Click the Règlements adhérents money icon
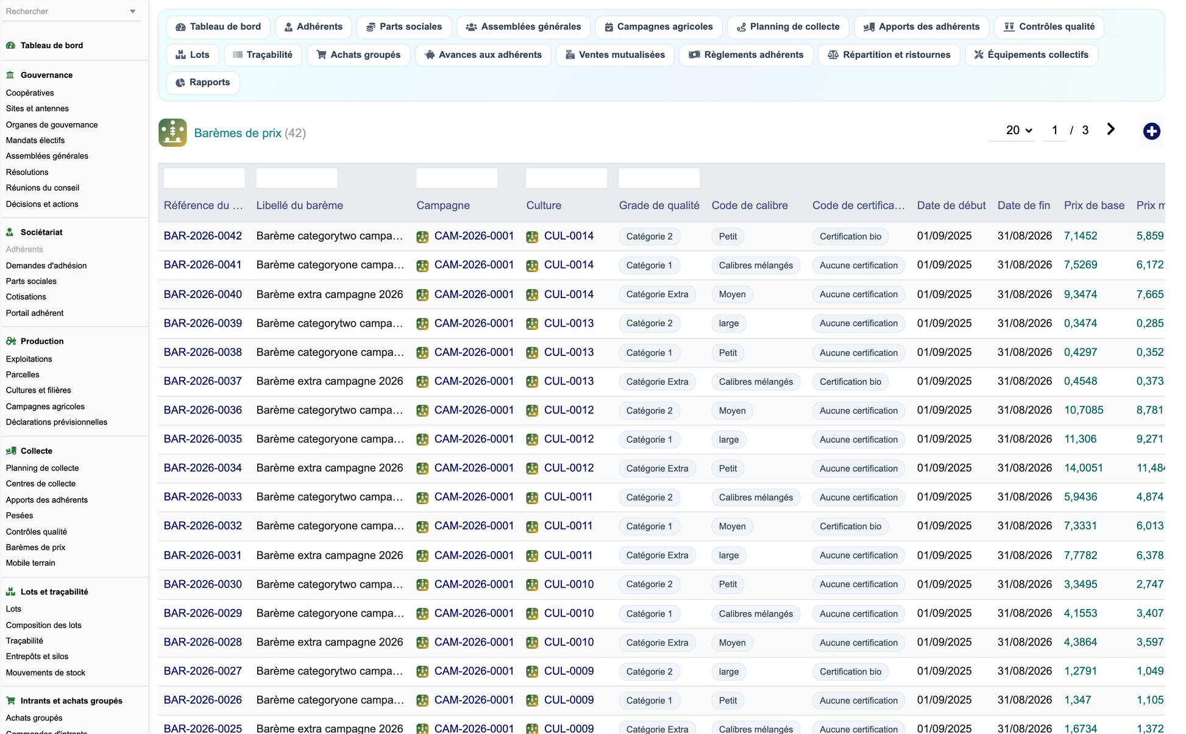 point(694,55)
